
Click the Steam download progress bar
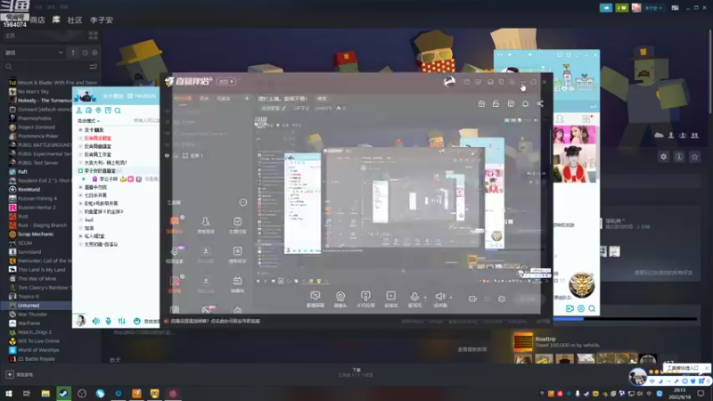tap(625, 319)
